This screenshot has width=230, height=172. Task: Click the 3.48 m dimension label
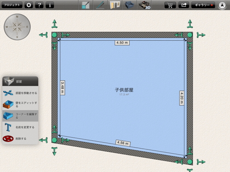[x=63, y=88]
